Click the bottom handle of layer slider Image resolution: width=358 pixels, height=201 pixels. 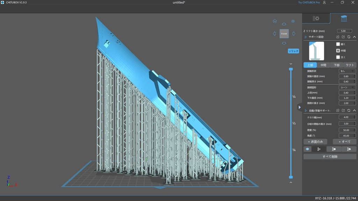(291, 177)
